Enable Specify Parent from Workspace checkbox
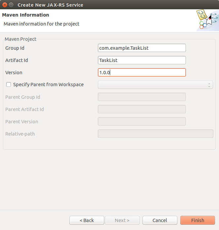 pos(9,85)
